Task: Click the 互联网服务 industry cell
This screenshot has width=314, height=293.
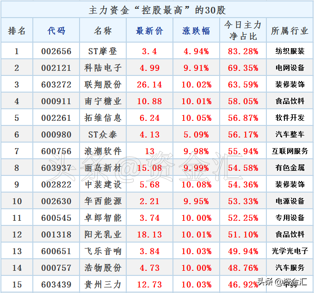Action: (x=290, y=151)
